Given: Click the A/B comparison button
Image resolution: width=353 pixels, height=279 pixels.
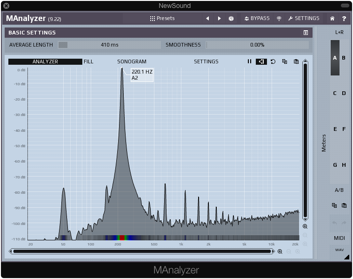Looking at the screenshot, I should tap(339, 190).
